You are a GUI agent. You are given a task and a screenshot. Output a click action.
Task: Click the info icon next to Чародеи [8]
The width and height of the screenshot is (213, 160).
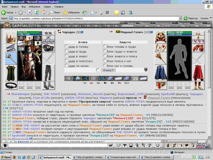click(x=82, y=32)
